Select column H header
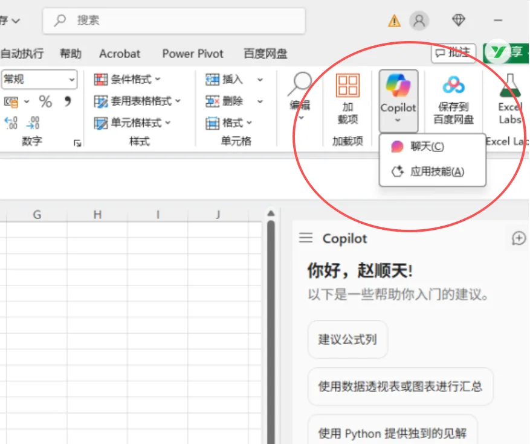This screenshot has width=530, height=444. click(97, 215)
